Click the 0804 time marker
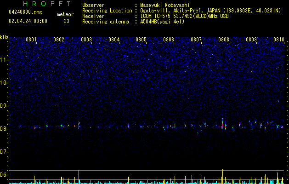The height and width of the screenshot is (184, 289). coord(114,39)
